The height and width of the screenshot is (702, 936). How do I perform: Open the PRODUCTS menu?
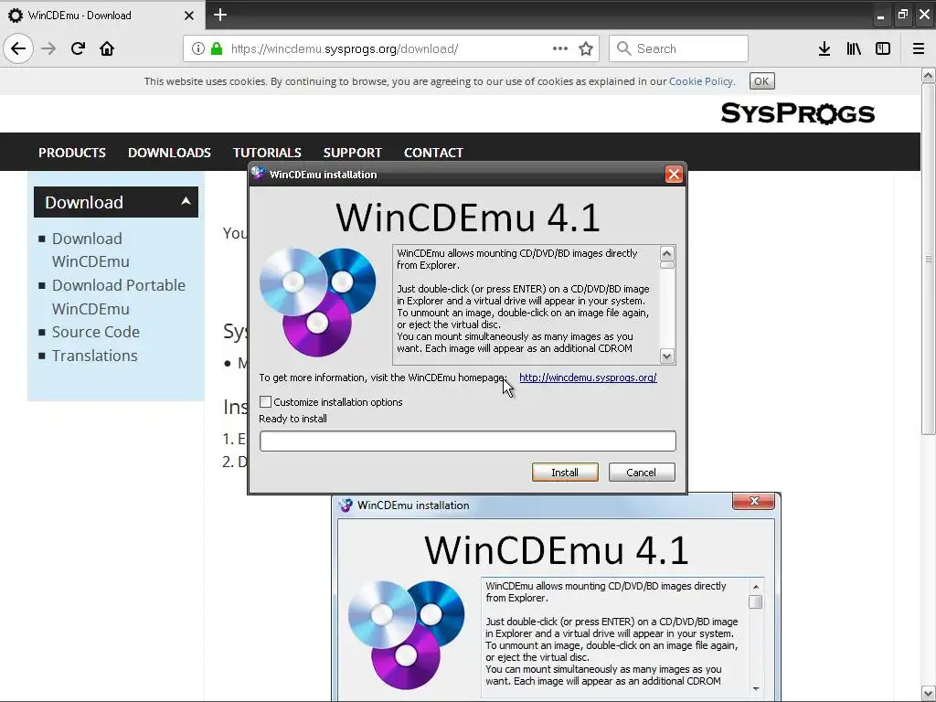coord(72,153)
